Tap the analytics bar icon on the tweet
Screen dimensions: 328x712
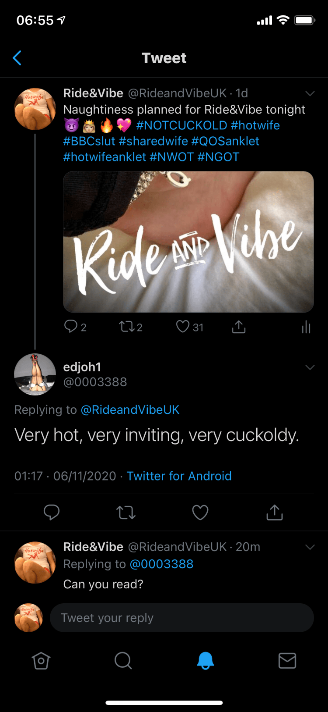tap(306, 327)
